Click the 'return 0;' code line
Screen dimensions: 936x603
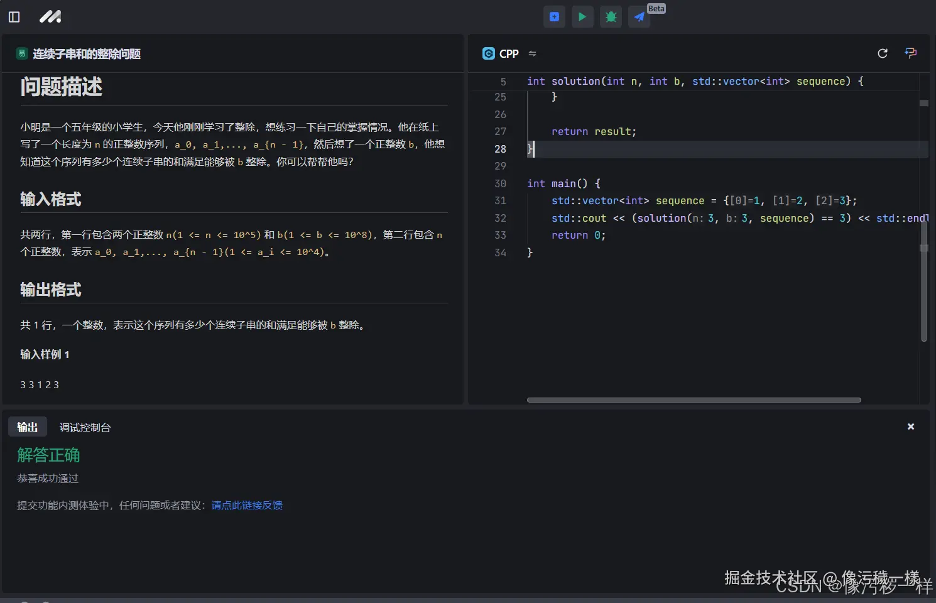tap(579, 235)
